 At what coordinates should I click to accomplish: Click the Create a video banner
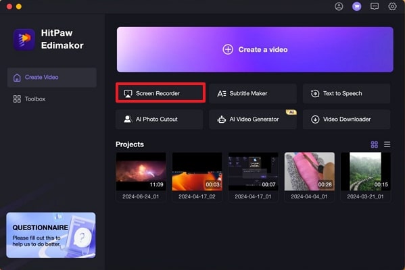tap(255, 49)
